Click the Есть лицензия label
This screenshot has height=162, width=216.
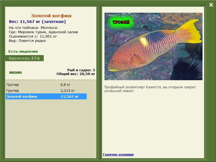(23, 51)
